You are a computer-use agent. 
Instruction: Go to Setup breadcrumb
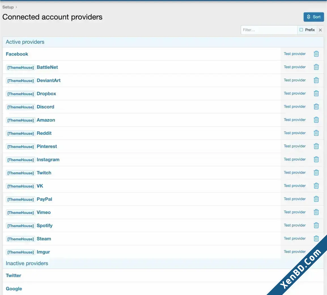click(x=8, y=7)
